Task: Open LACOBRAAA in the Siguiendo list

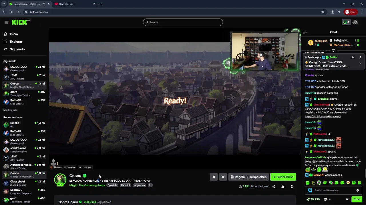Action: click(24, 69)
